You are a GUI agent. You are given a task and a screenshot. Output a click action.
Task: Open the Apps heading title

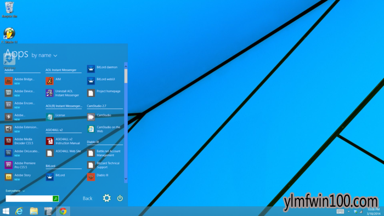pyautogui.click(x=16, y=54)
